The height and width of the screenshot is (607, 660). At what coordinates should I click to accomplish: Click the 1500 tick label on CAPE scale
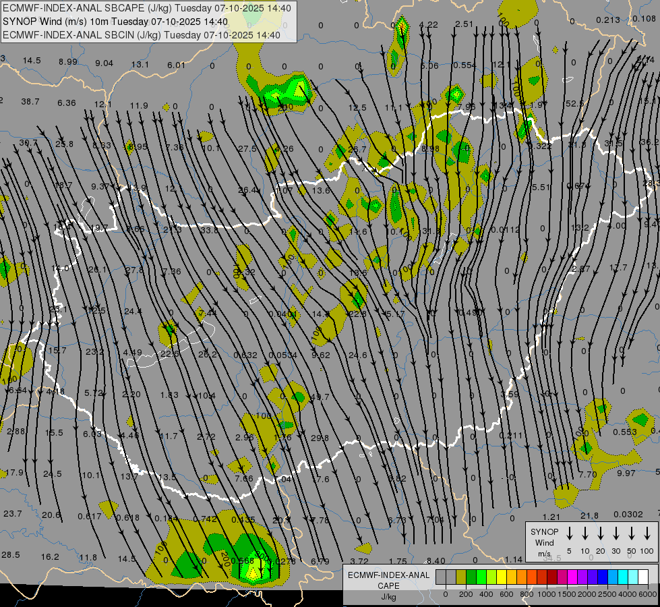(x=567, y=594)
